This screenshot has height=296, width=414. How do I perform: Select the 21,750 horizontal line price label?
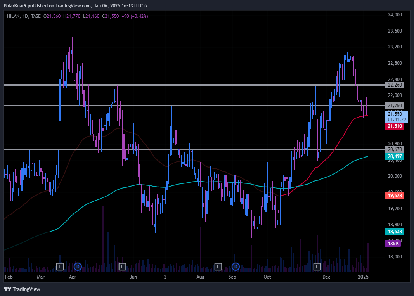click(x=394, y=106)
